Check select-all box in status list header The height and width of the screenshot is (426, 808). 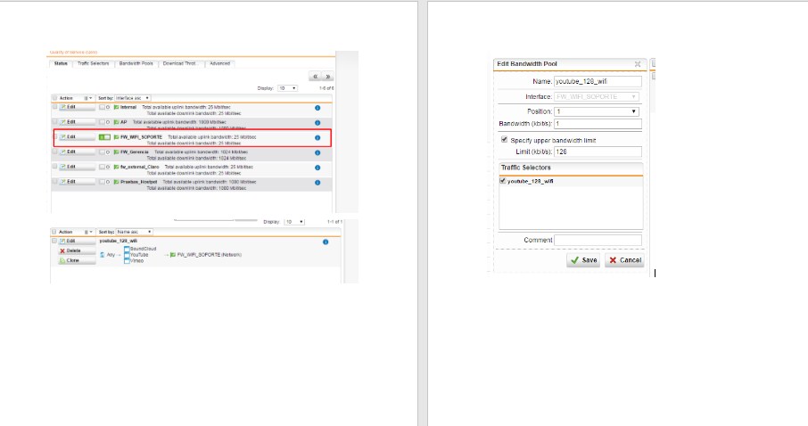coord(54,98)
